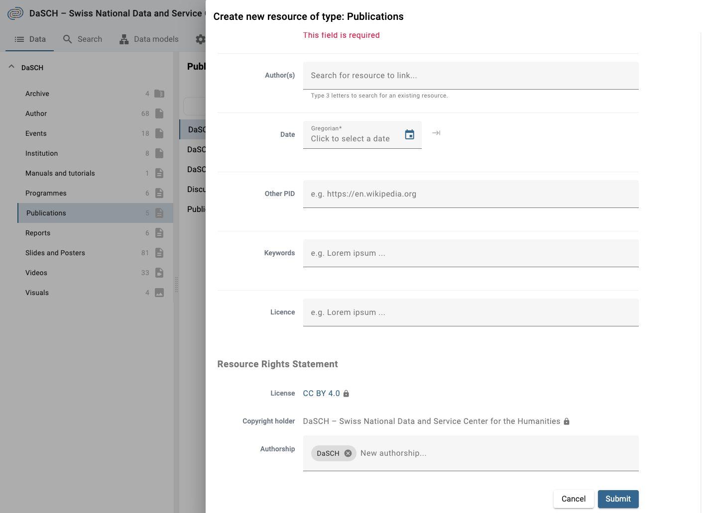Select Author in the sidebar
This screenshot has height=513, width=702.
[95, 113]
